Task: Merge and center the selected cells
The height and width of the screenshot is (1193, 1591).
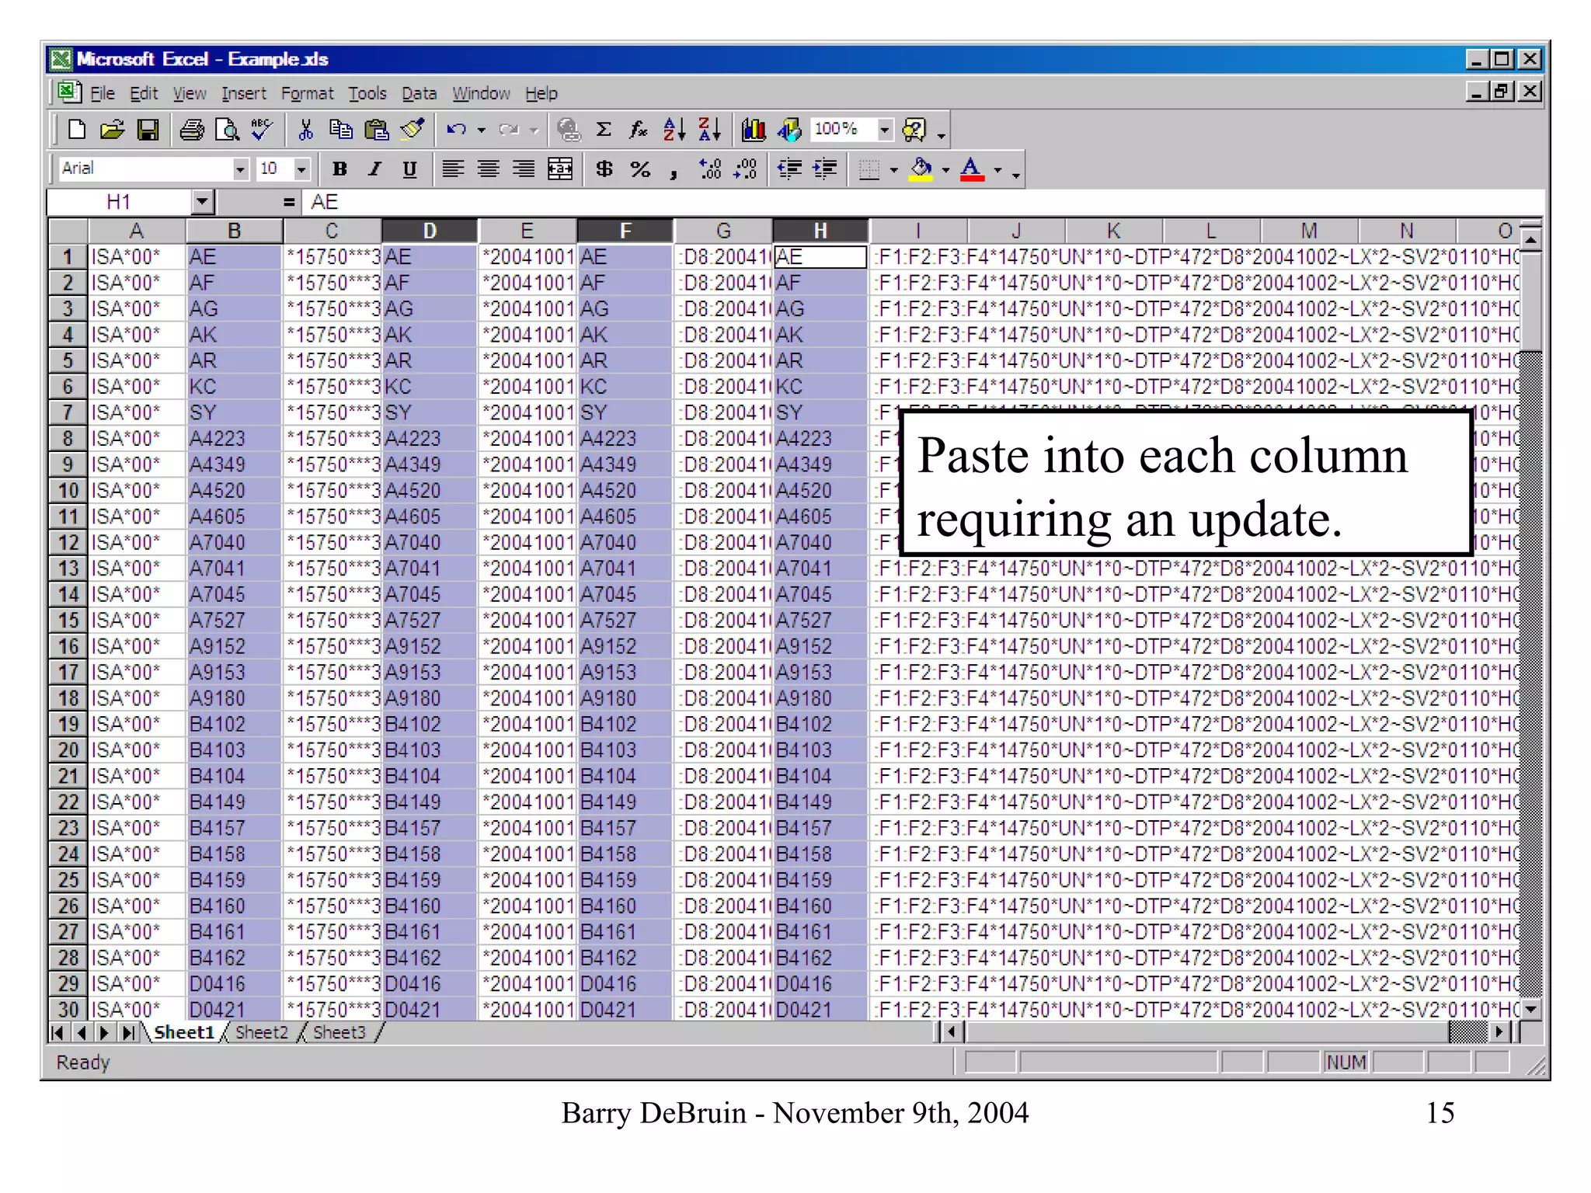Action: point(560,169)
